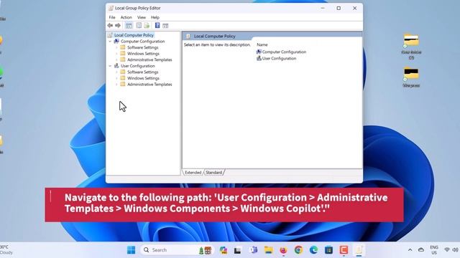Switch to the Standard tab

213,172
